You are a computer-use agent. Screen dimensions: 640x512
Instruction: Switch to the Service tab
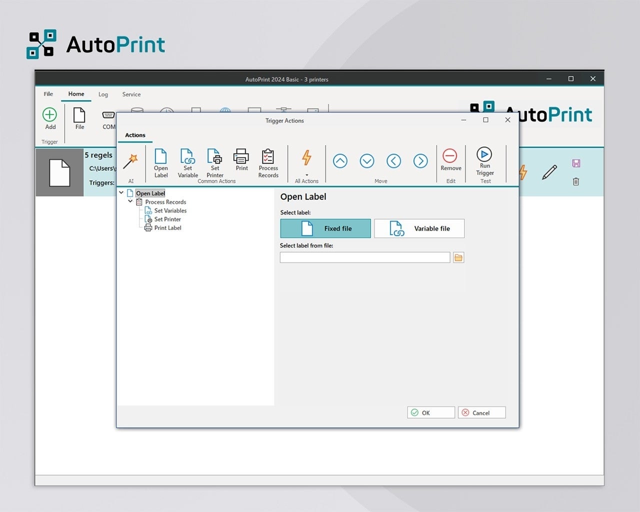point(131,94)
